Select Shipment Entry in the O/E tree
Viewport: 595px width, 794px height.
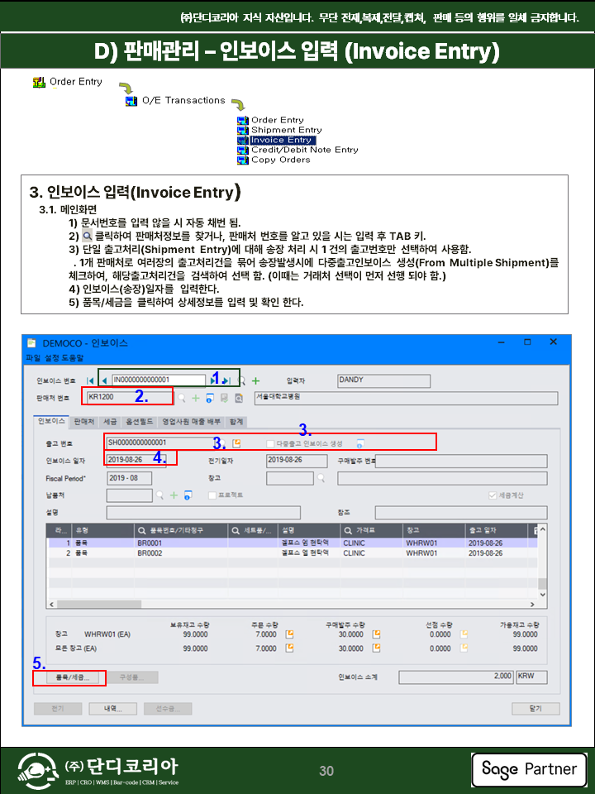287,130
